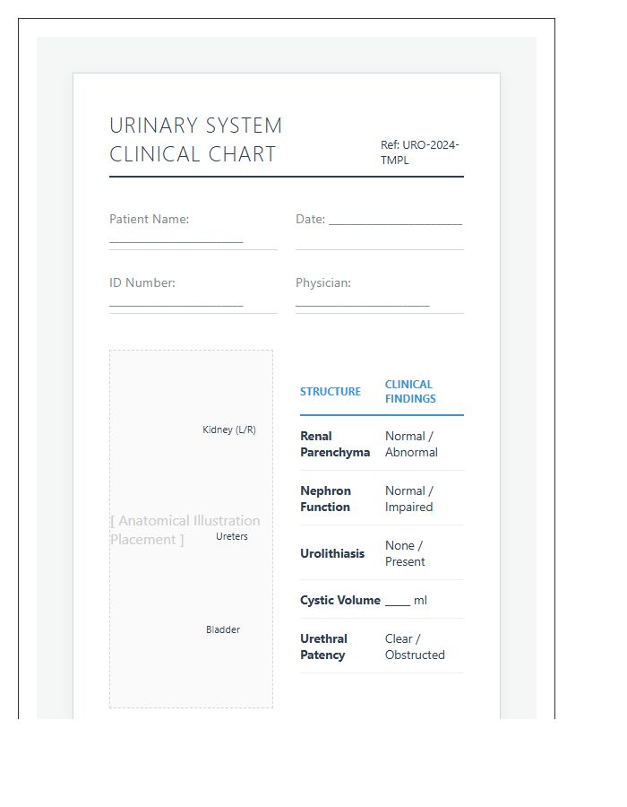Click the 'Patient Name:' field label
This screenshot has height=807, width=627.
point(149,220)
